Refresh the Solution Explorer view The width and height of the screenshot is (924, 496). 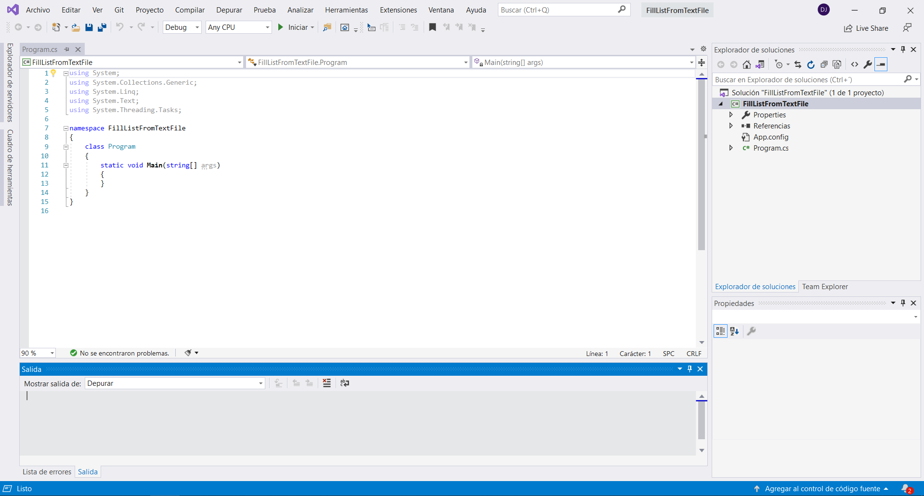(811, 64)
